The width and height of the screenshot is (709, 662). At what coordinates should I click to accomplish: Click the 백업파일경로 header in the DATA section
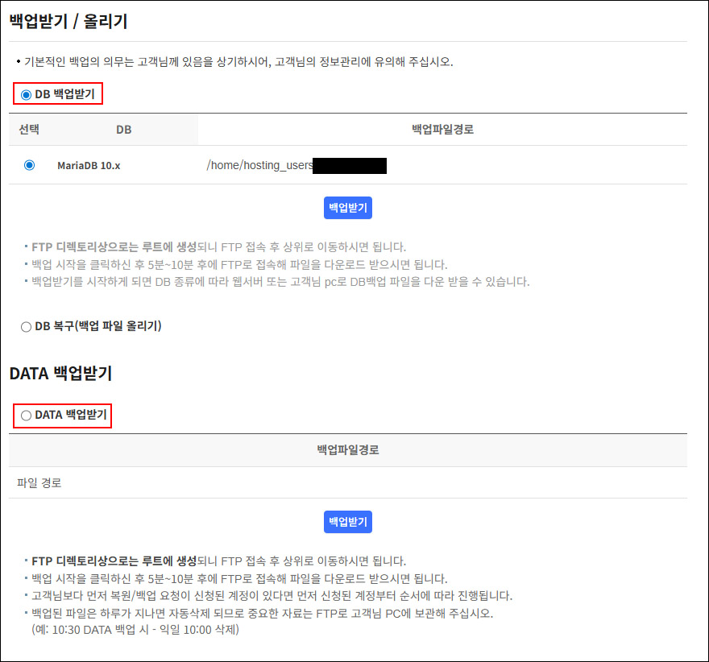point(348,450)
